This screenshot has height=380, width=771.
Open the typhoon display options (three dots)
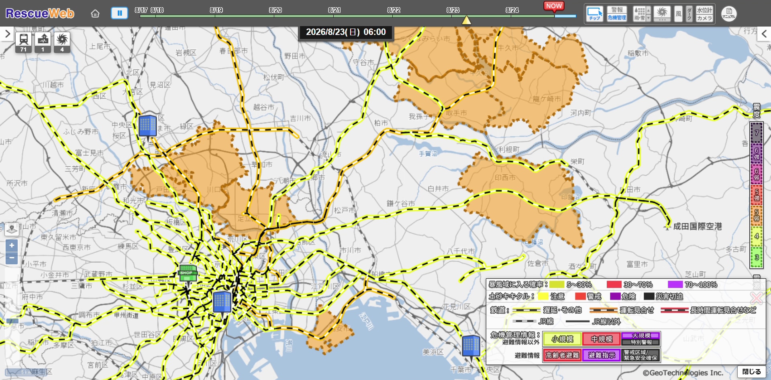click(x=662, y=20)
